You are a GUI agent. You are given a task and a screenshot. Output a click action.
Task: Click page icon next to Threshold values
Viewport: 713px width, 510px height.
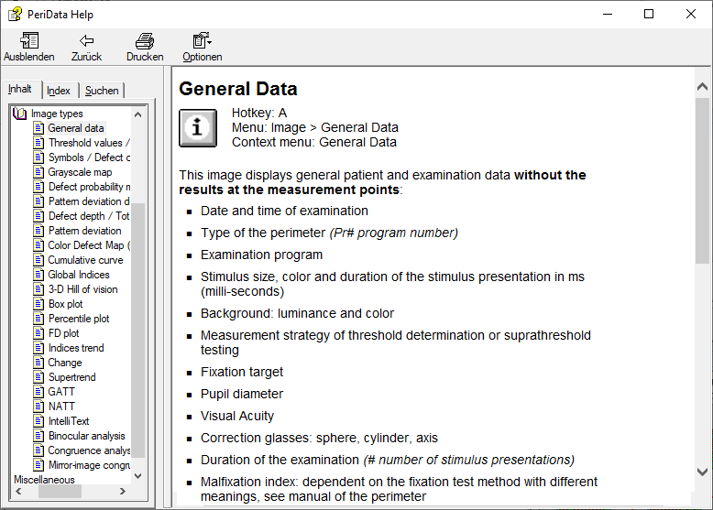click(x=38, y=143)
